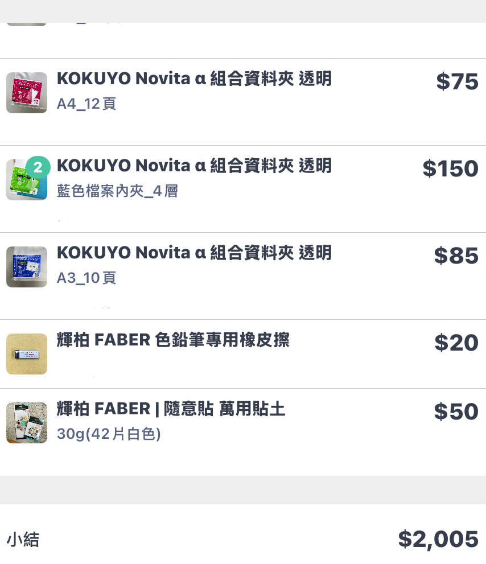Click the FABER eraser product thumbnail
Image resolution: width=486 pixels, height=564 pixels.
(27, 354)
